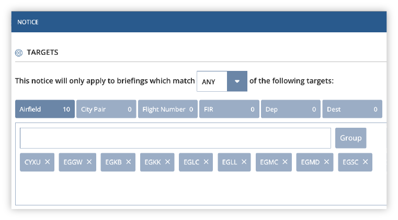This screenshot has height=220, width=398.
Task: Select the Dep targets tab
Action: tap(291, 109)
